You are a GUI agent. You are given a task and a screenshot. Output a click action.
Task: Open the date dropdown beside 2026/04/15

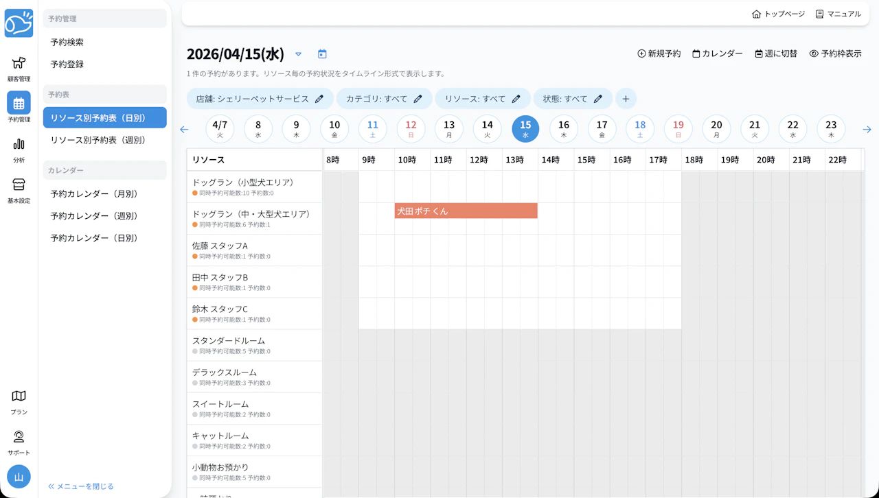[298, 54]
